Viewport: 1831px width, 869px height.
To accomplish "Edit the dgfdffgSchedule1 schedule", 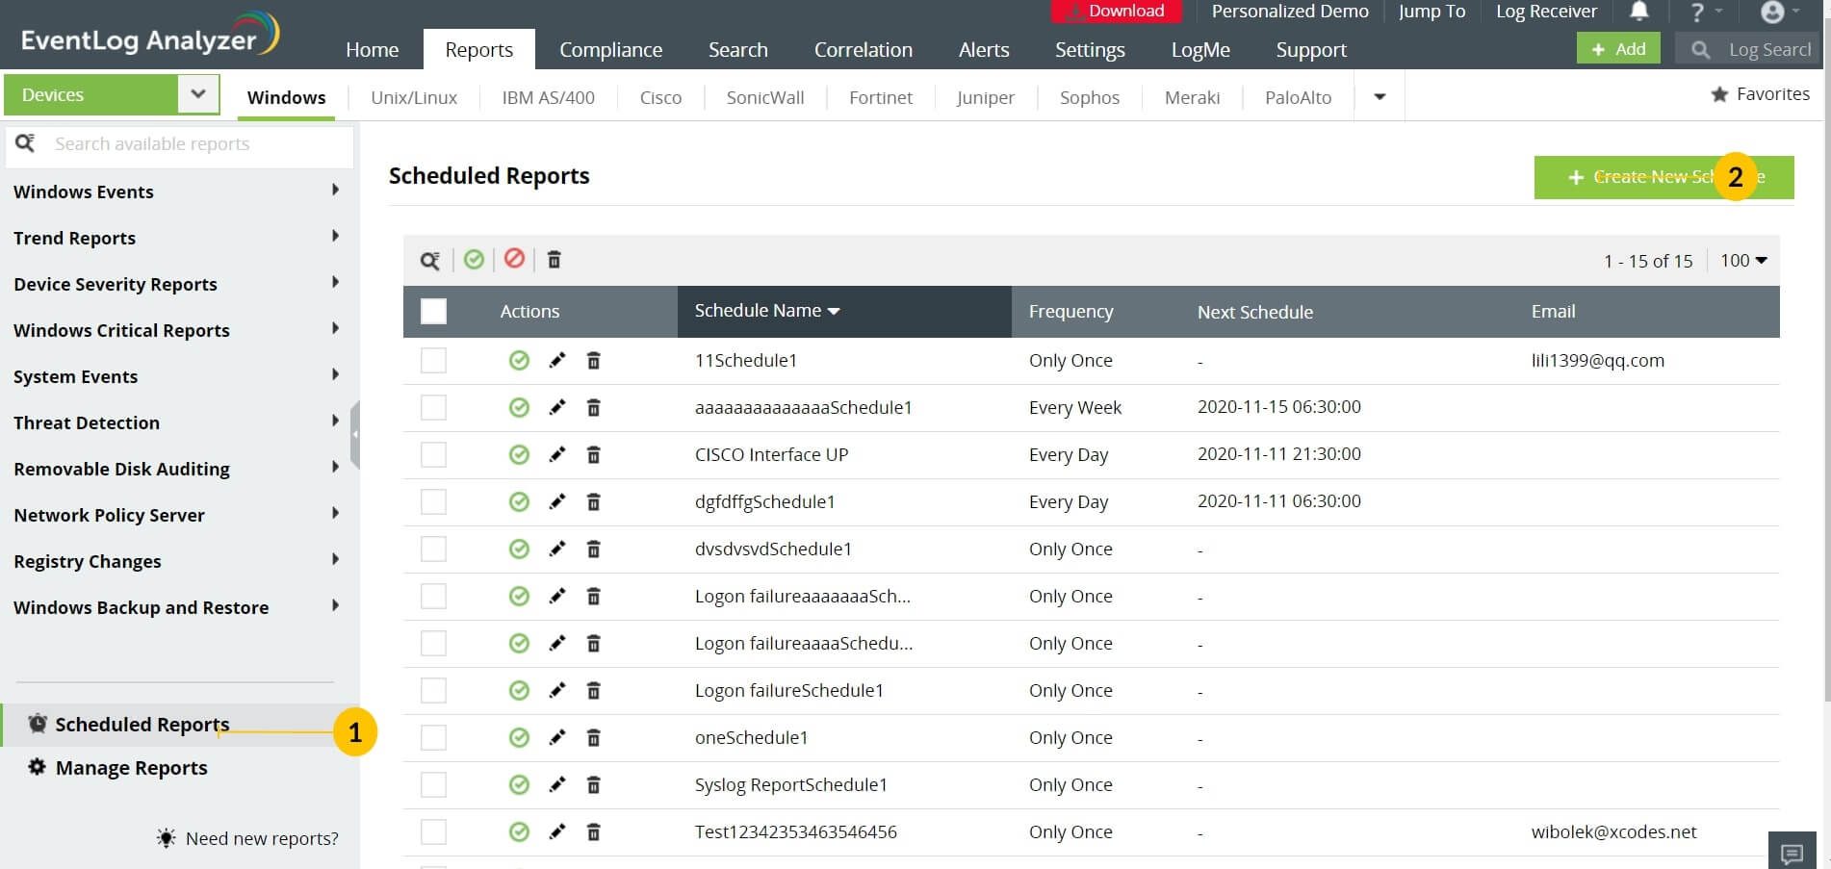I will pos(557,501).
